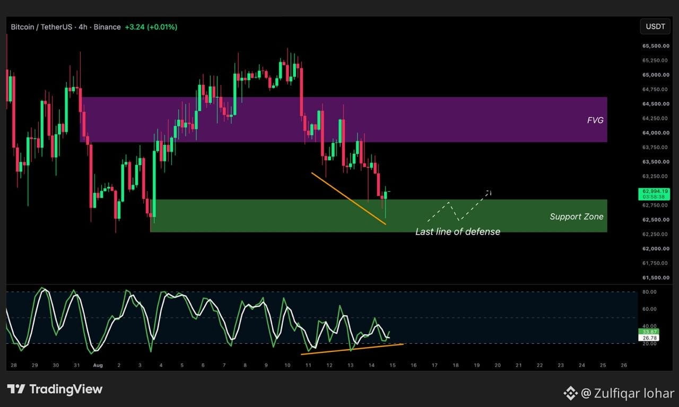Viewport: 679px width, 407px height.
Task: Click date 31 on the time axis
Action: [x=77, y=366]
